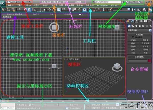Toggle Angle Snap
This screenshot has height=110, width=153.
95,10
